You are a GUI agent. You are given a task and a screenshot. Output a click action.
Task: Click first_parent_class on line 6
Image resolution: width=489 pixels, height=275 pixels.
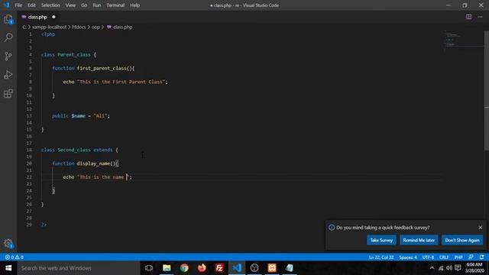pos(102,68)
